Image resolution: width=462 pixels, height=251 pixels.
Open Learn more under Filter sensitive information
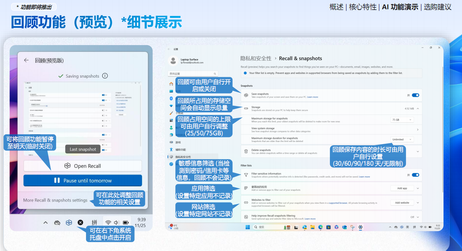pos(364,177)
